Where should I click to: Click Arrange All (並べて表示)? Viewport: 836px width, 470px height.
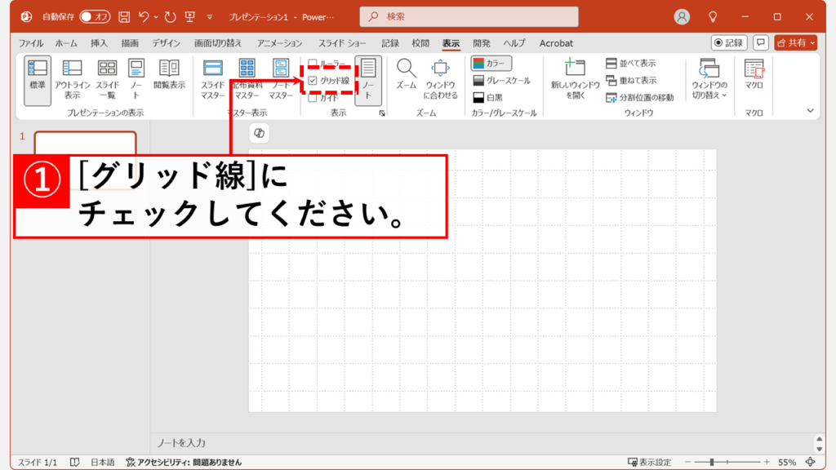coord(631,64)
